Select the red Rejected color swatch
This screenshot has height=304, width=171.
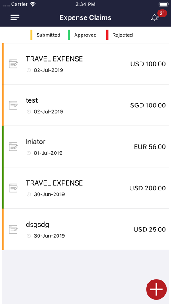click(x=107, y=35)
